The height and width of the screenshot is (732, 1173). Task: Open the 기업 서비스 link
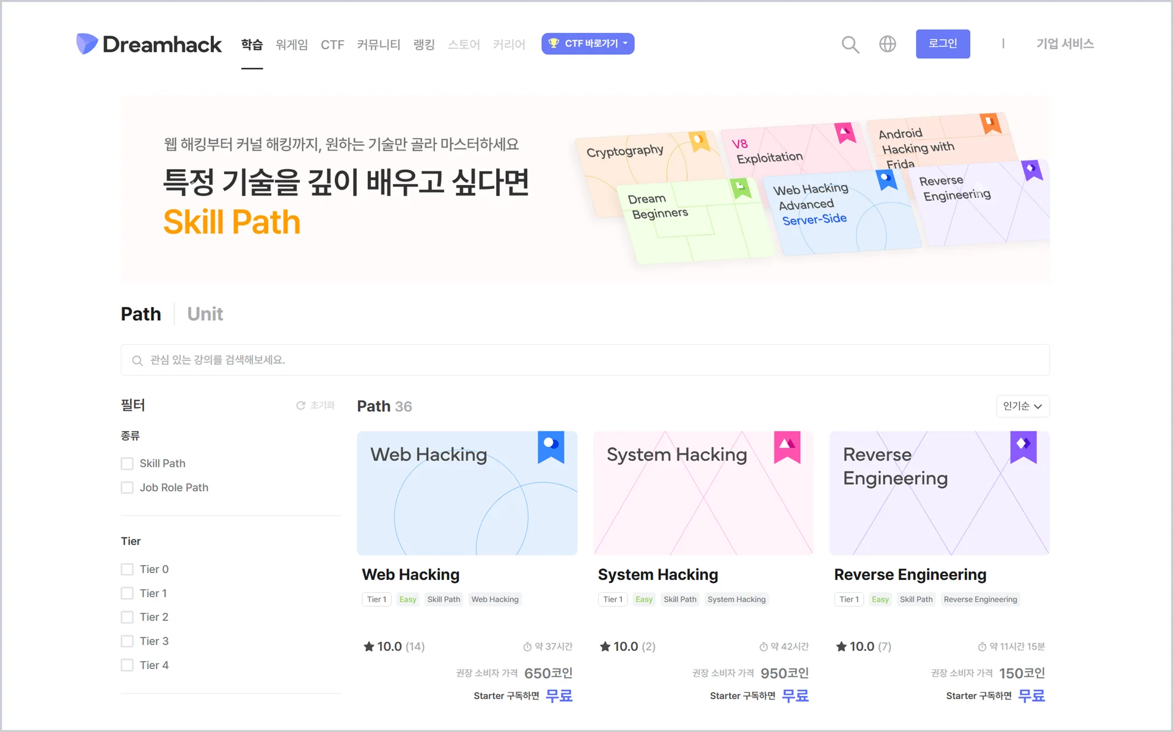point(1065,43)
